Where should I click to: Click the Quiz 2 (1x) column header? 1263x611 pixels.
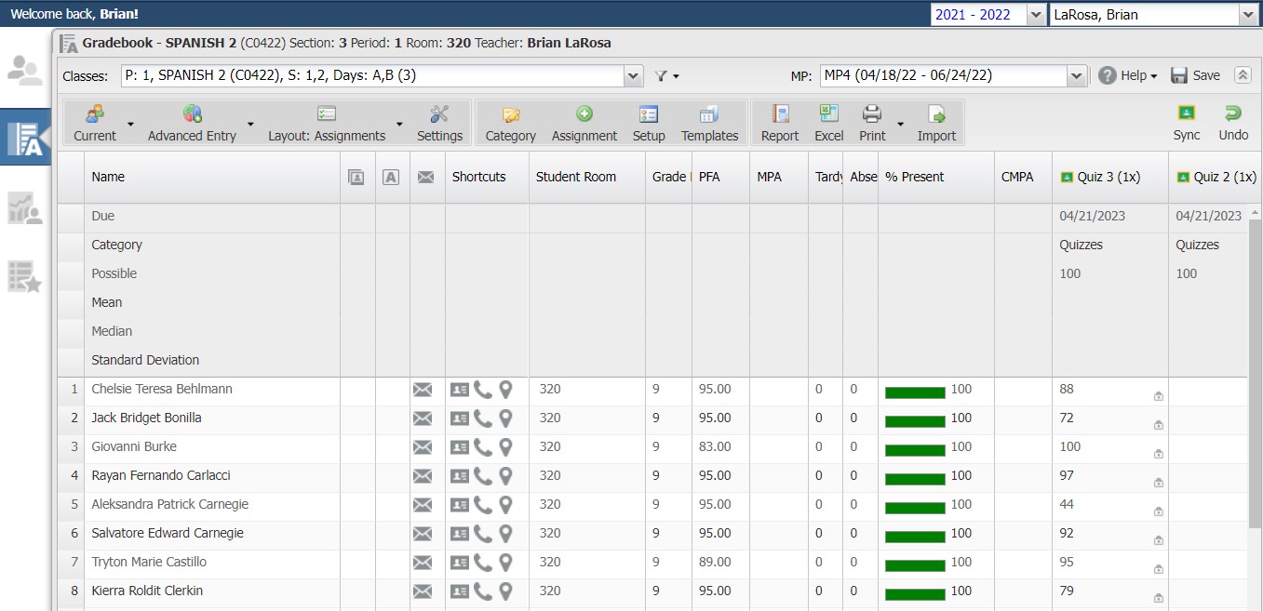click(x=1216, y=177)
